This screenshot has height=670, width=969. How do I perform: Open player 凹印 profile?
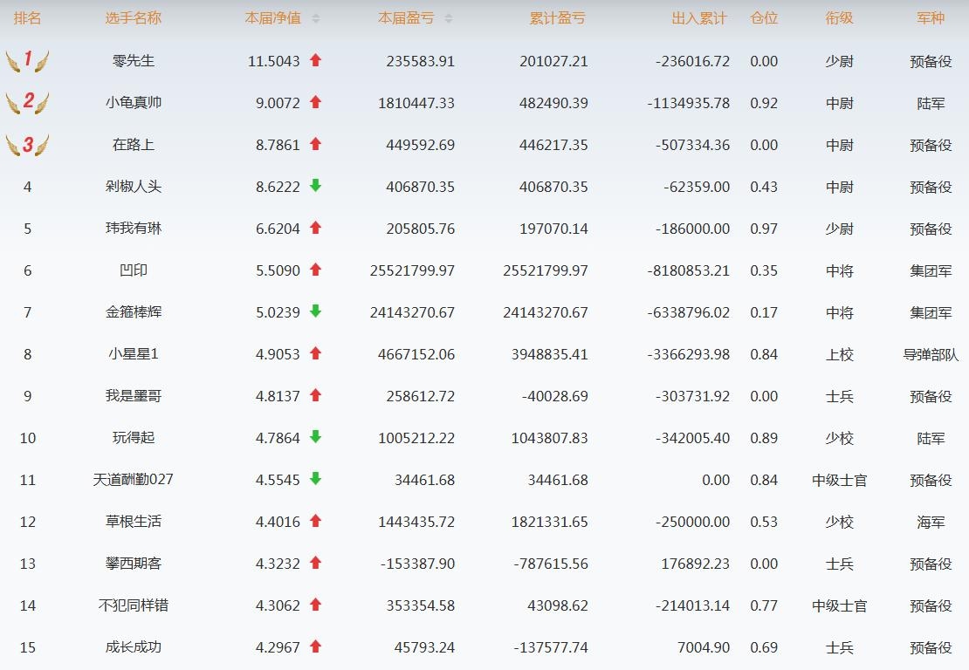(x=134, y=270)
